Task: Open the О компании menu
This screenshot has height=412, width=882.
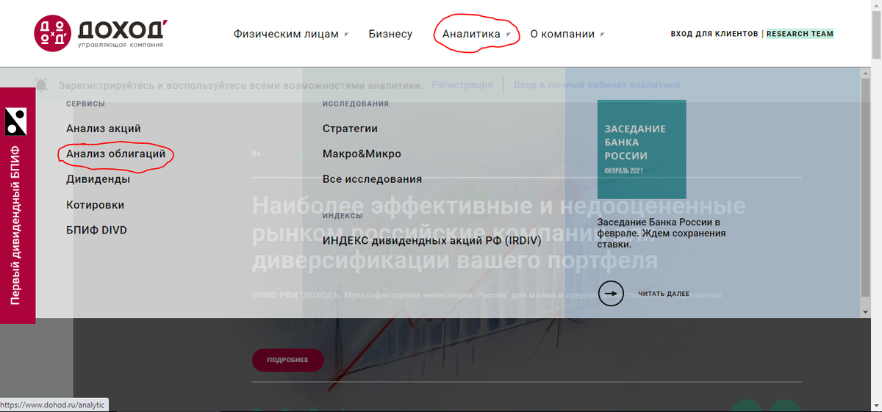Action: pyautogui.click(x=562, y=34)
